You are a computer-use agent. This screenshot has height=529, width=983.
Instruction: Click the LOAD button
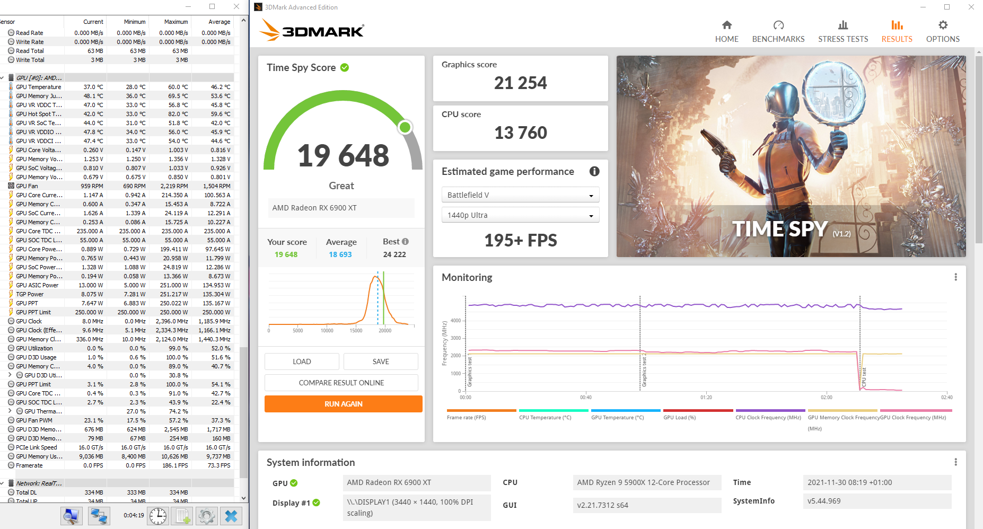coord(302,362)
